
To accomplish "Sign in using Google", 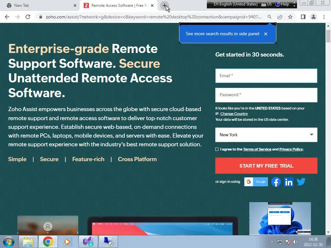I will tap(256, 182).
